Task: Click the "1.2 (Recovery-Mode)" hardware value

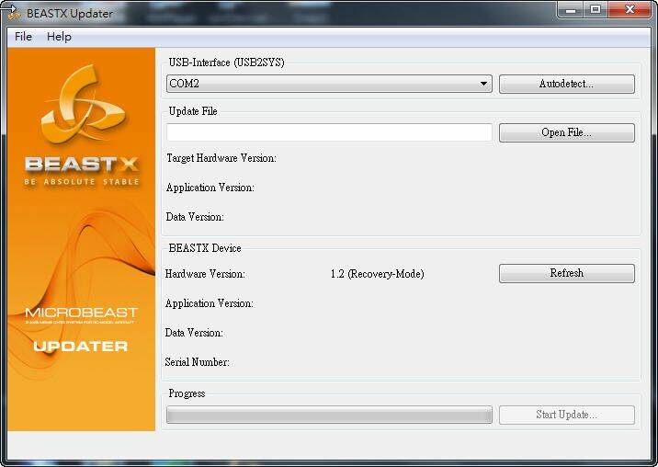Action: (378, 274)
